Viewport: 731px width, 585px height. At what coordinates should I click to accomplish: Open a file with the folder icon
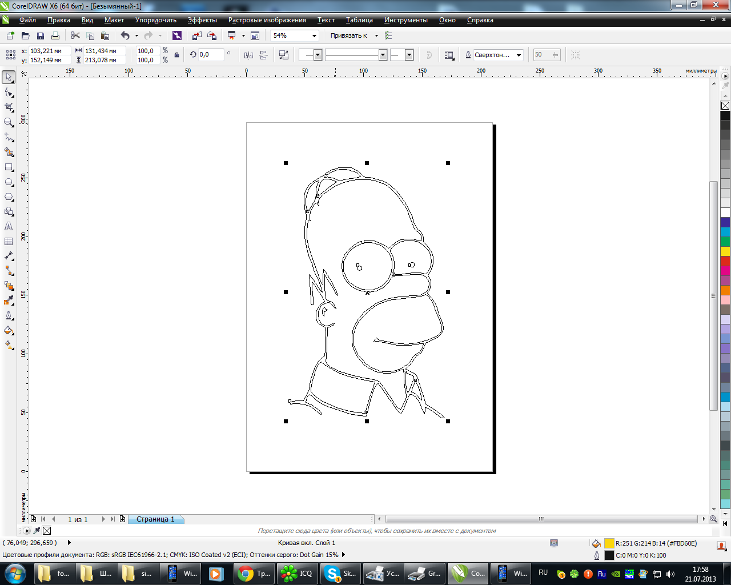[25, 35]
